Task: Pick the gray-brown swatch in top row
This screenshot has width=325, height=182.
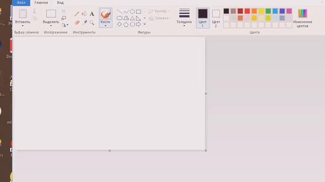Action: click(234, 11)
